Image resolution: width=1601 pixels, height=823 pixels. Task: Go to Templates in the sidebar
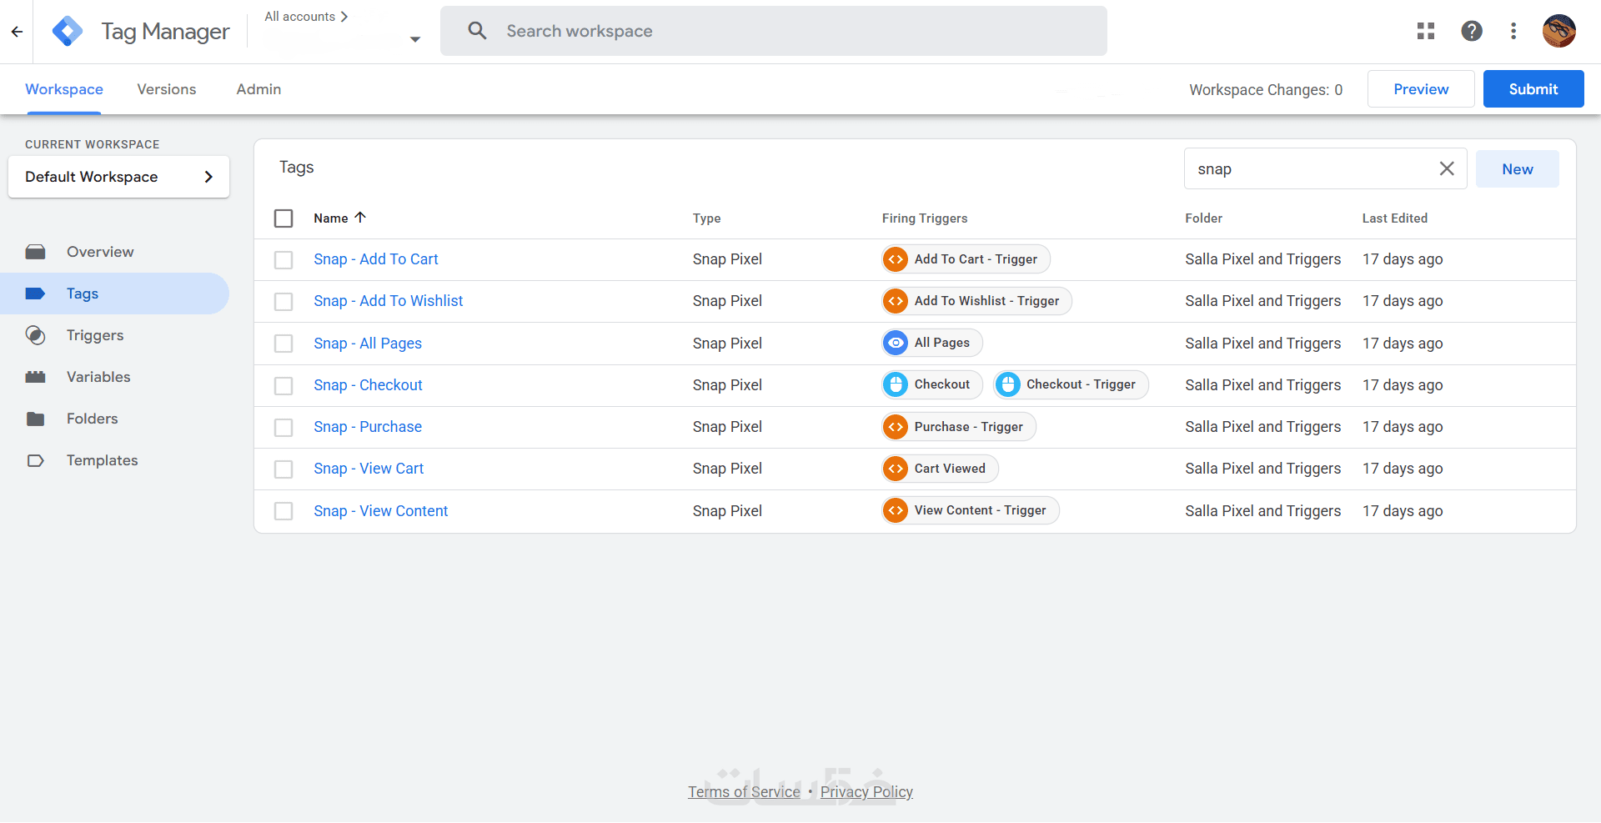pos(102,460)
